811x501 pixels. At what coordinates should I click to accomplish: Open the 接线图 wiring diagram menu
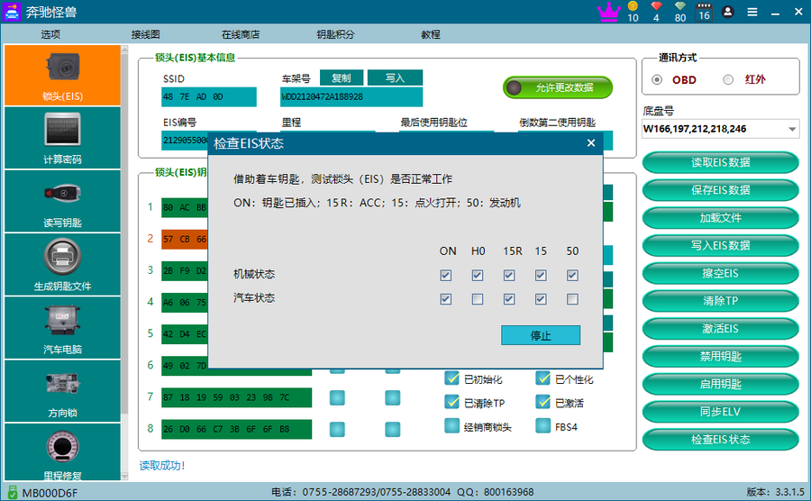(145, 34)
